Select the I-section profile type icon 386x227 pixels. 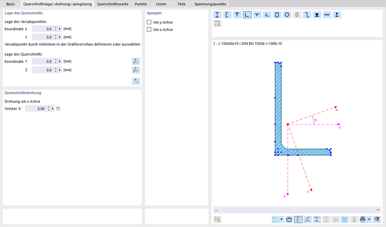coord(217,15)
